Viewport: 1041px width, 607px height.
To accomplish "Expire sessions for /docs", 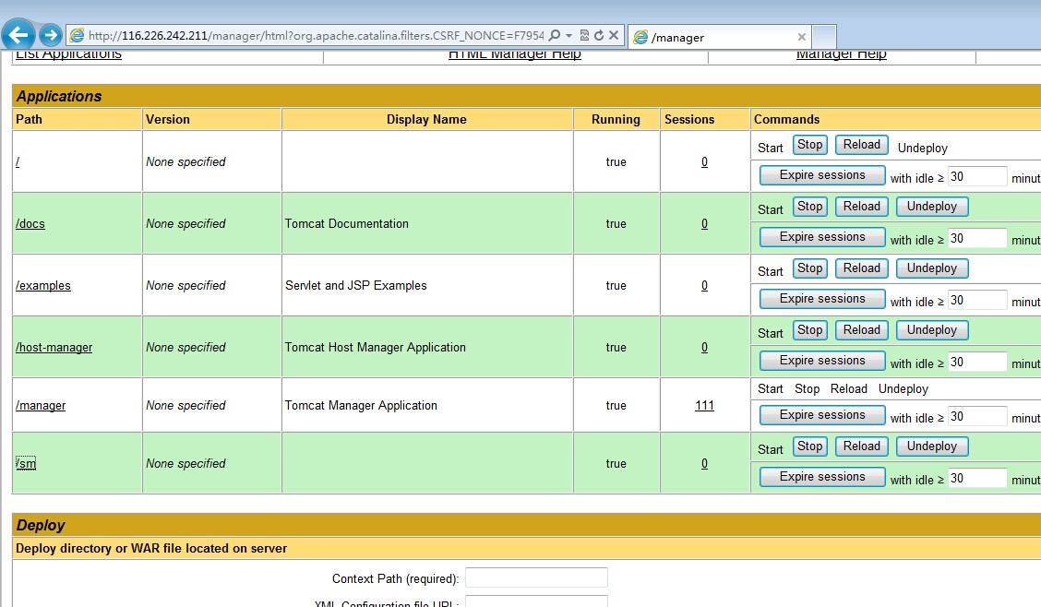I will 822,237.
